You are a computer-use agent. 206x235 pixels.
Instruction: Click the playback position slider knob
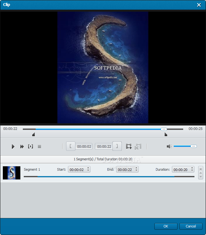click(x=164, y=129)
